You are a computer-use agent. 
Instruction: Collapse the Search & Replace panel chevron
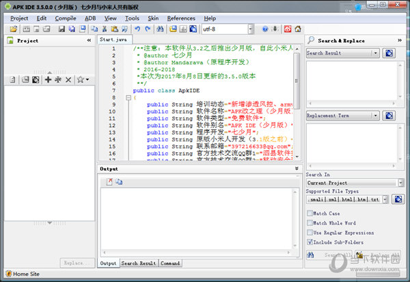pos(400,40)
